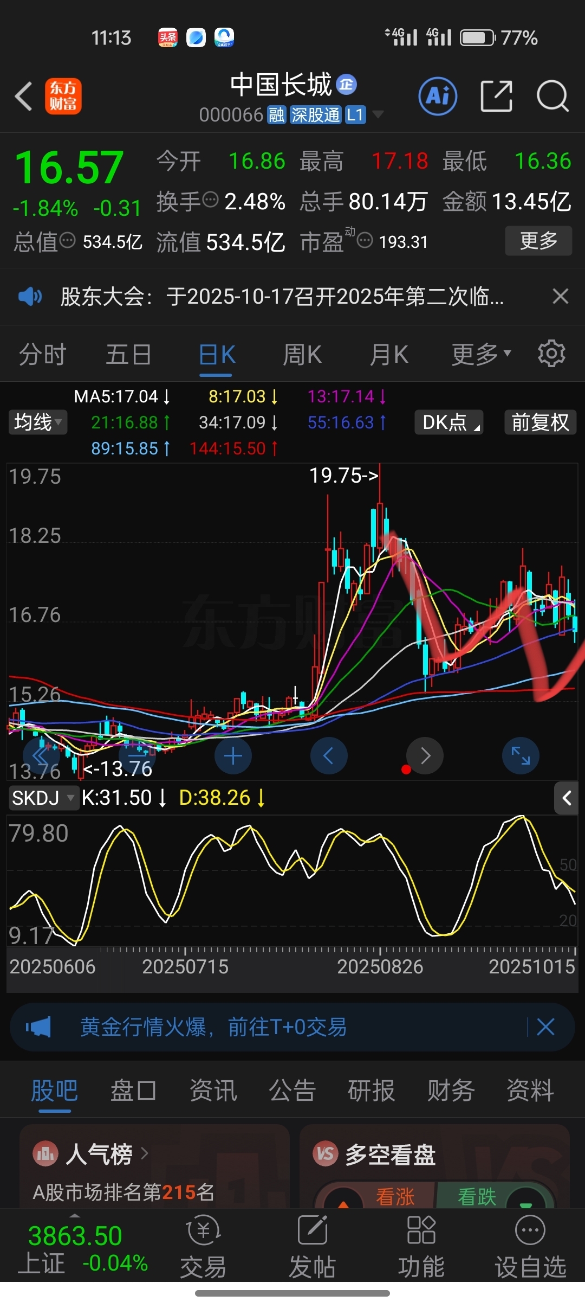The height and width of the screenshot is (1308, 585).
Task: Expand chart to fullscreen icon
Action: coord(521,756)
